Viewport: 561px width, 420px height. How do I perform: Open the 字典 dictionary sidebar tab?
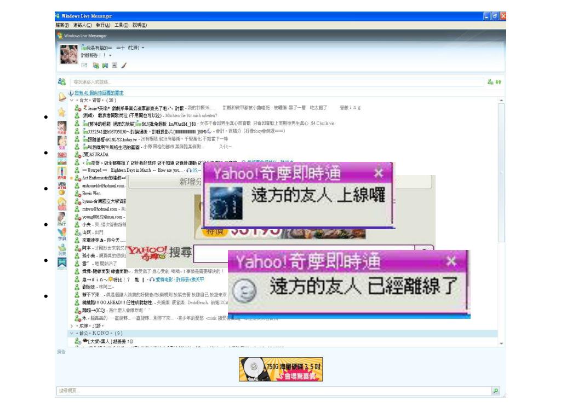point(62,234)
